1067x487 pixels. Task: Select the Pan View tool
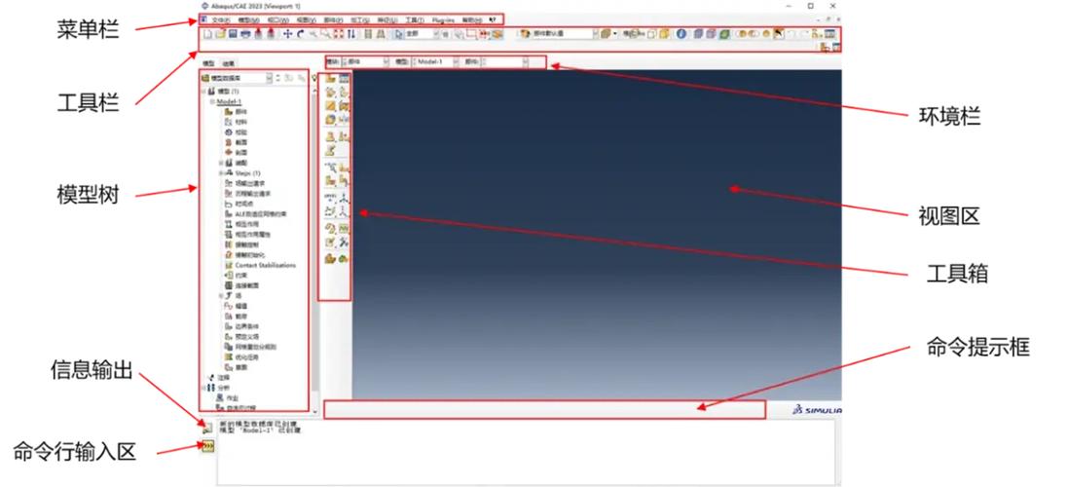coord(288,34)
